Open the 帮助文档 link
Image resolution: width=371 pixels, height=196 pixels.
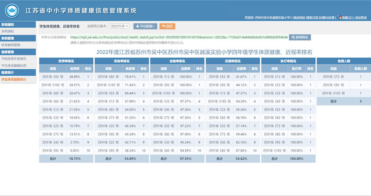(312, 18)
